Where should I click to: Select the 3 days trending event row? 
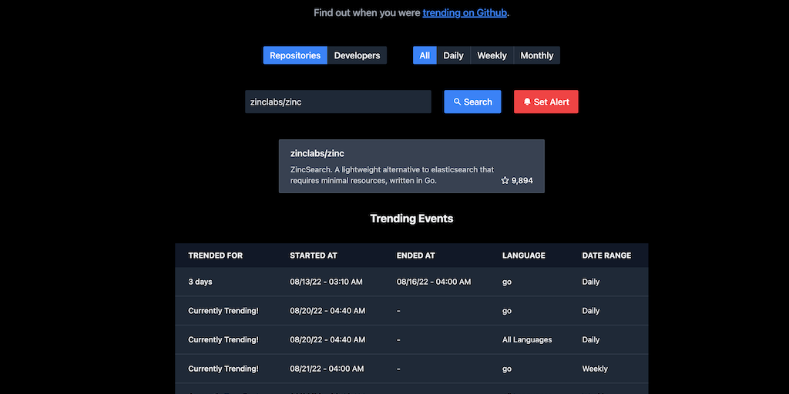click(x=411, y=282)
